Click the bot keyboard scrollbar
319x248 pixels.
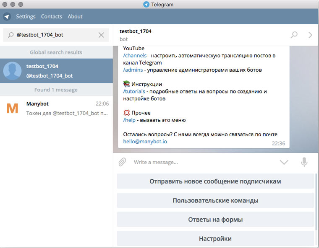tap(316, 202)
